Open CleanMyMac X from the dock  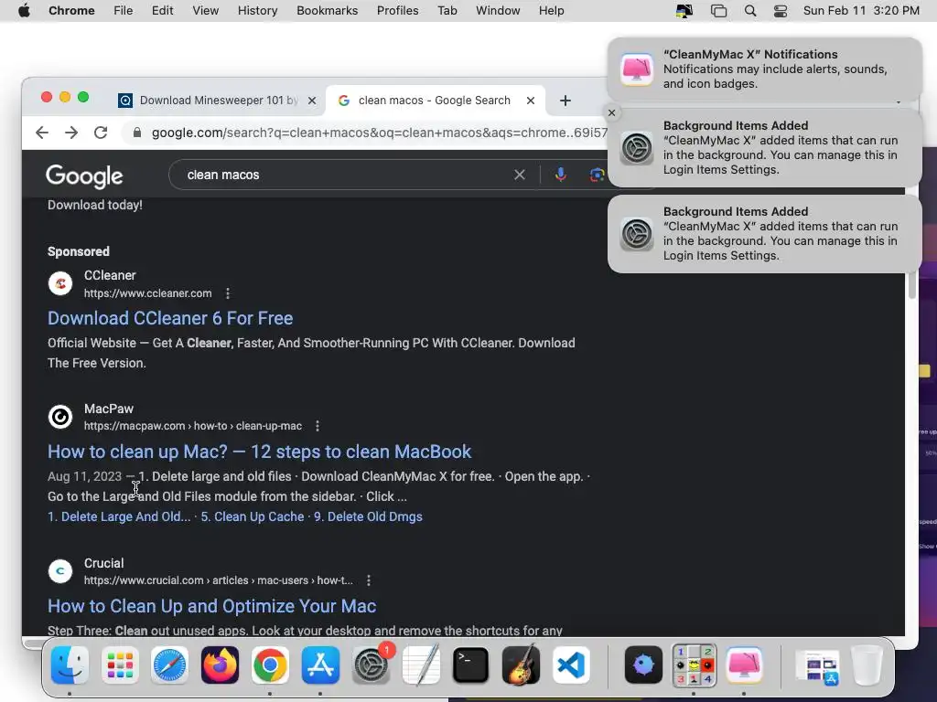point(744,665)
